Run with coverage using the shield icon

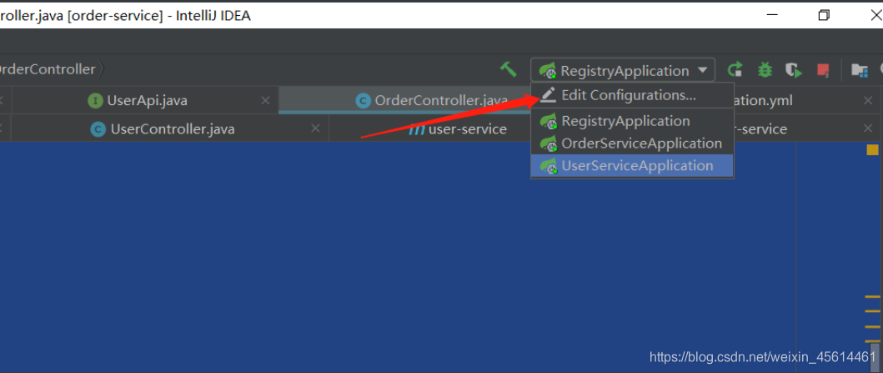coord(794,70)
